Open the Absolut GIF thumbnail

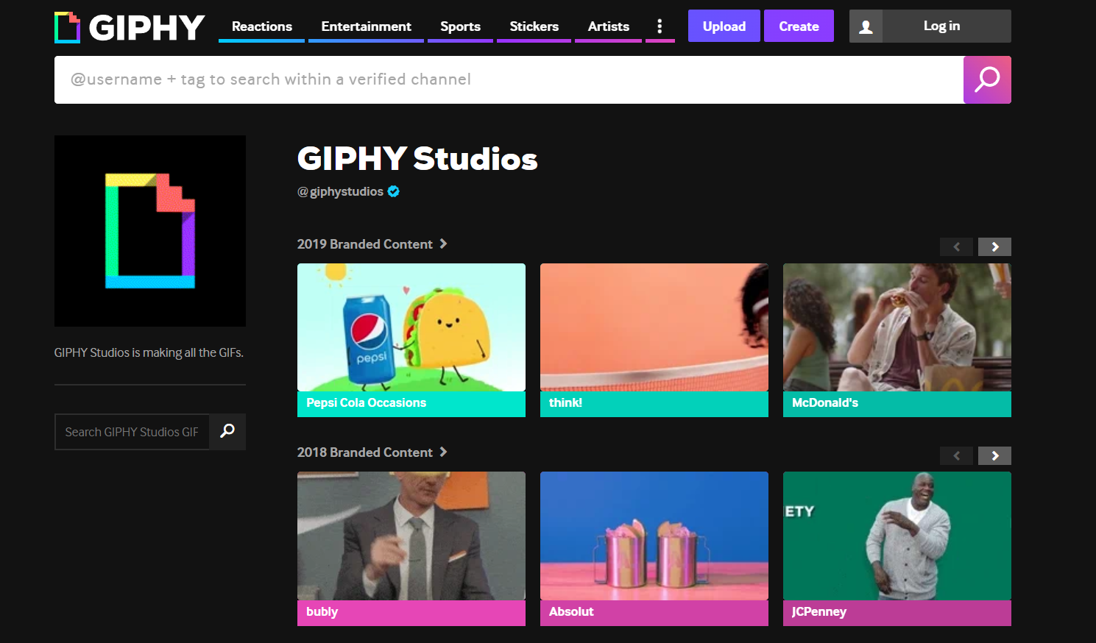654,536
